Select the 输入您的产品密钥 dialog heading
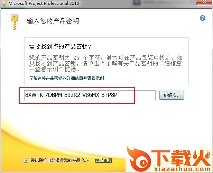 pos(53,21)
